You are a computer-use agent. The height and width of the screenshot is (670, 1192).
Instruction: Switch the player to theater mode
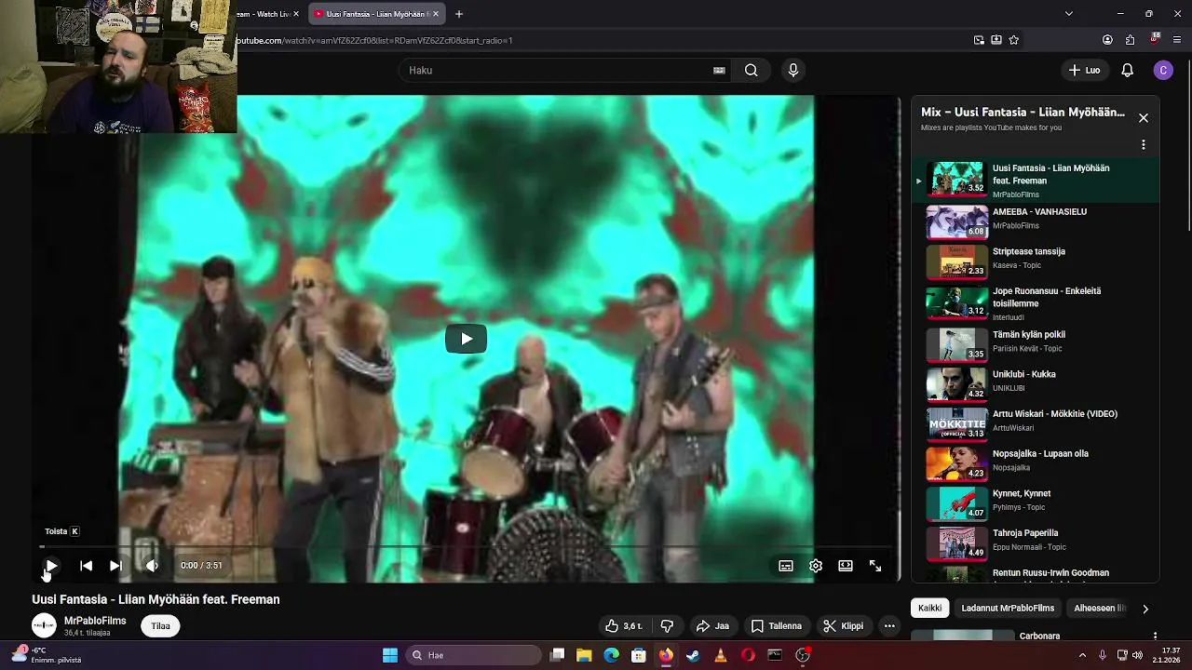846,566
